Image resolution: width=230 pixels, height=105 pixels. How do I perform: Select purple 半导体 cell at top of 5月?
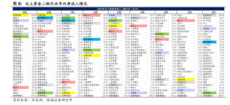112,16
